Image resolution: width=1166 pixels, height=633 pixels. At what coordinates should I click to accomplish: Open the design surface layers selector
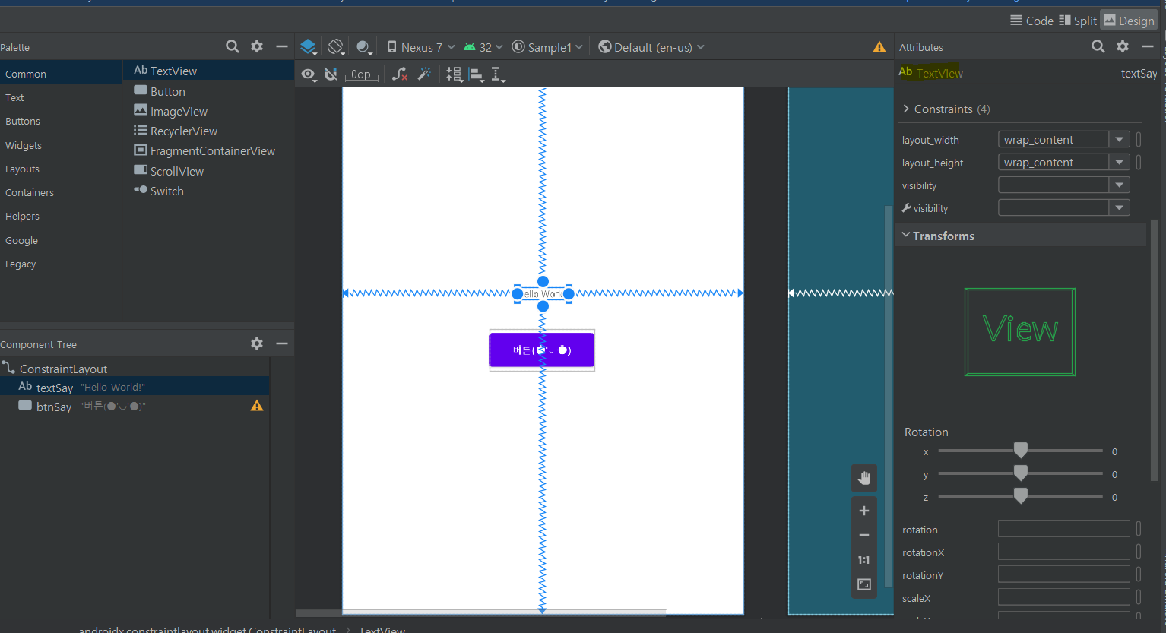pyautogui.click(x=308, y=47)
